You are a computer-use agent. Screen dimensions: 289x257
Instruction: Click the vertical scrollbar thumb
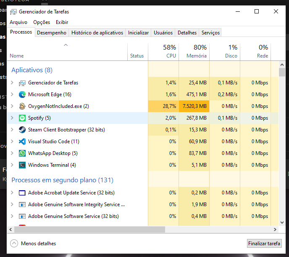pos(282,72)
